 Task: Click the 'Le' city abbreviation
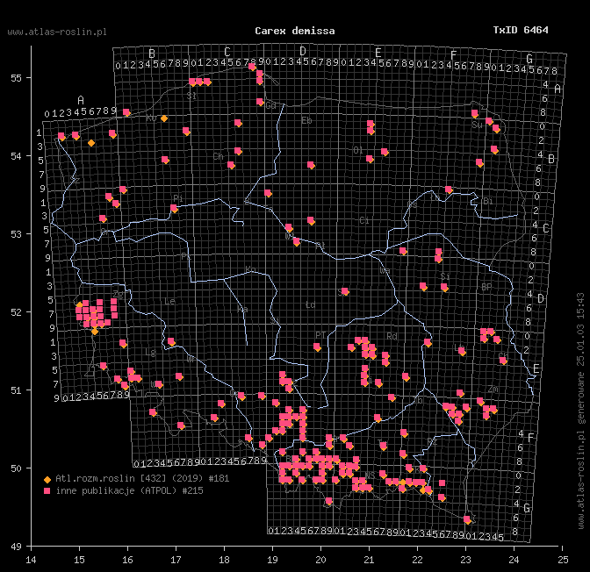coord(169,302)
